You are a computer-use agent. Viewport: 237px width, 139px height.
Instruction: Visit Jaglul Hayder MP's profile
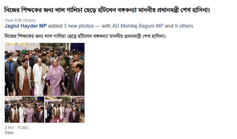pyautogui.click(x=26, y=26)
